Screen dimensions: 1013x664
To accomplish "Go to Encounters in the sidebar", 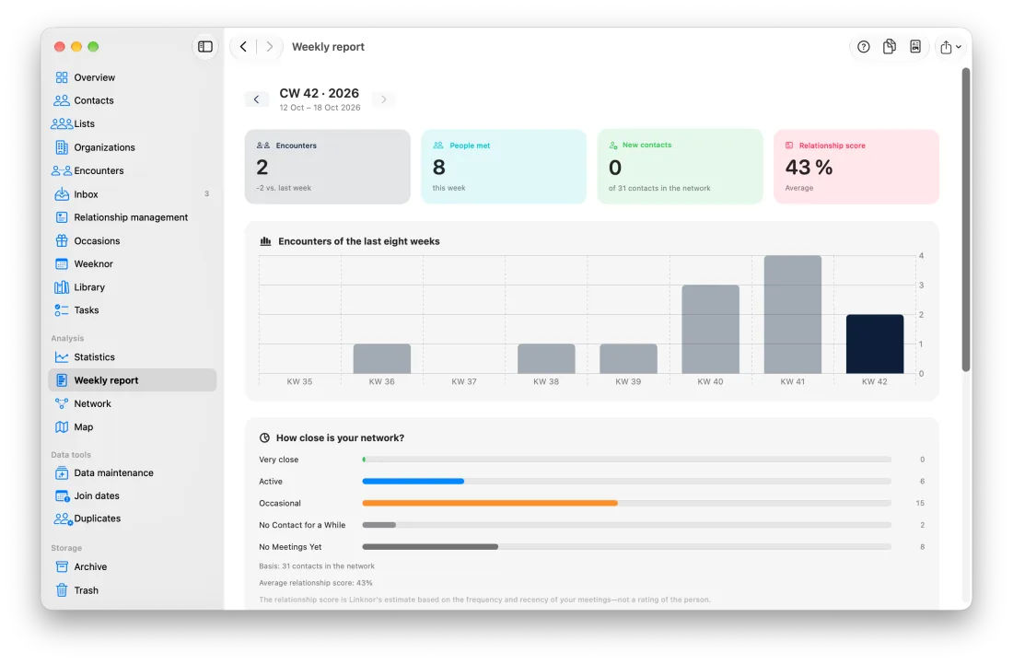I will click(133, 170).
